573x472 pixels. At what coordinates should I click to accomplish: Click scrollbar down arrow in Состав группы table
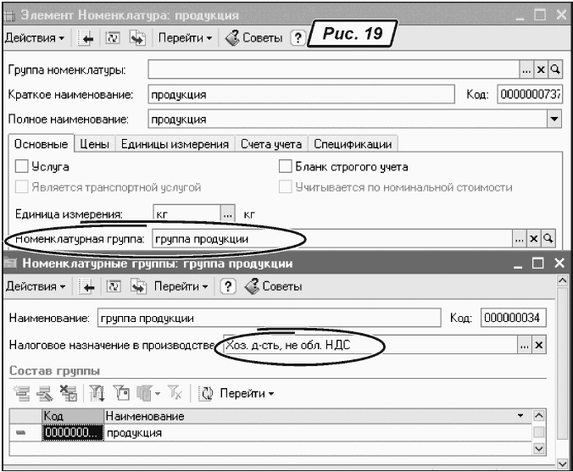537,449
